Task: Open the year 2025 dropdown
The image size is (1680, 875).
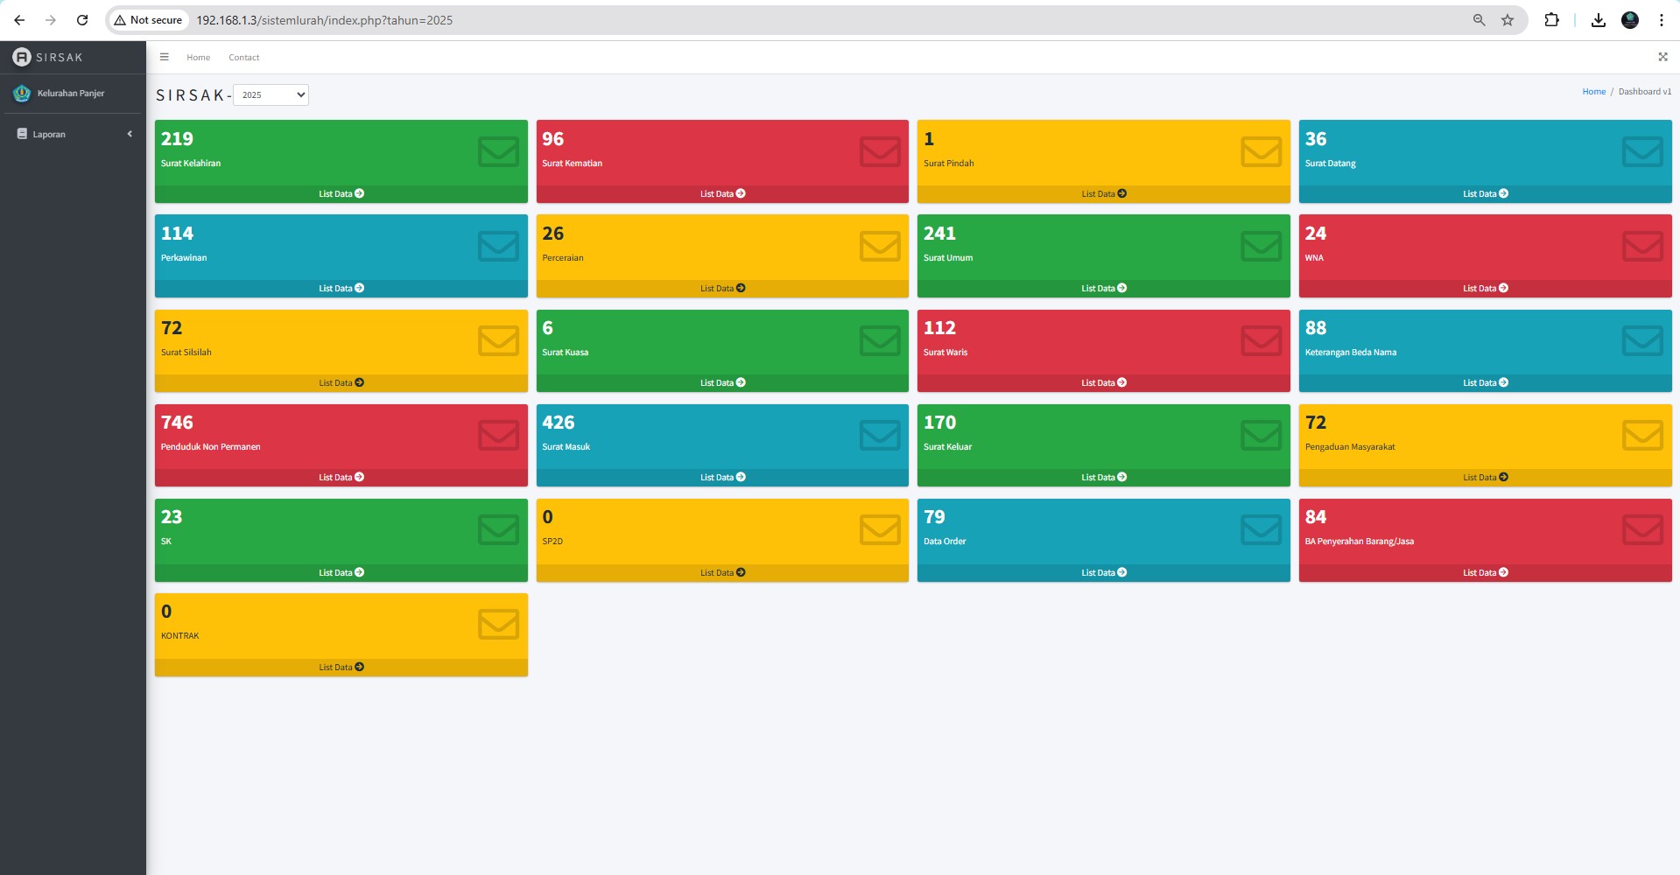Action: point(271,94)
